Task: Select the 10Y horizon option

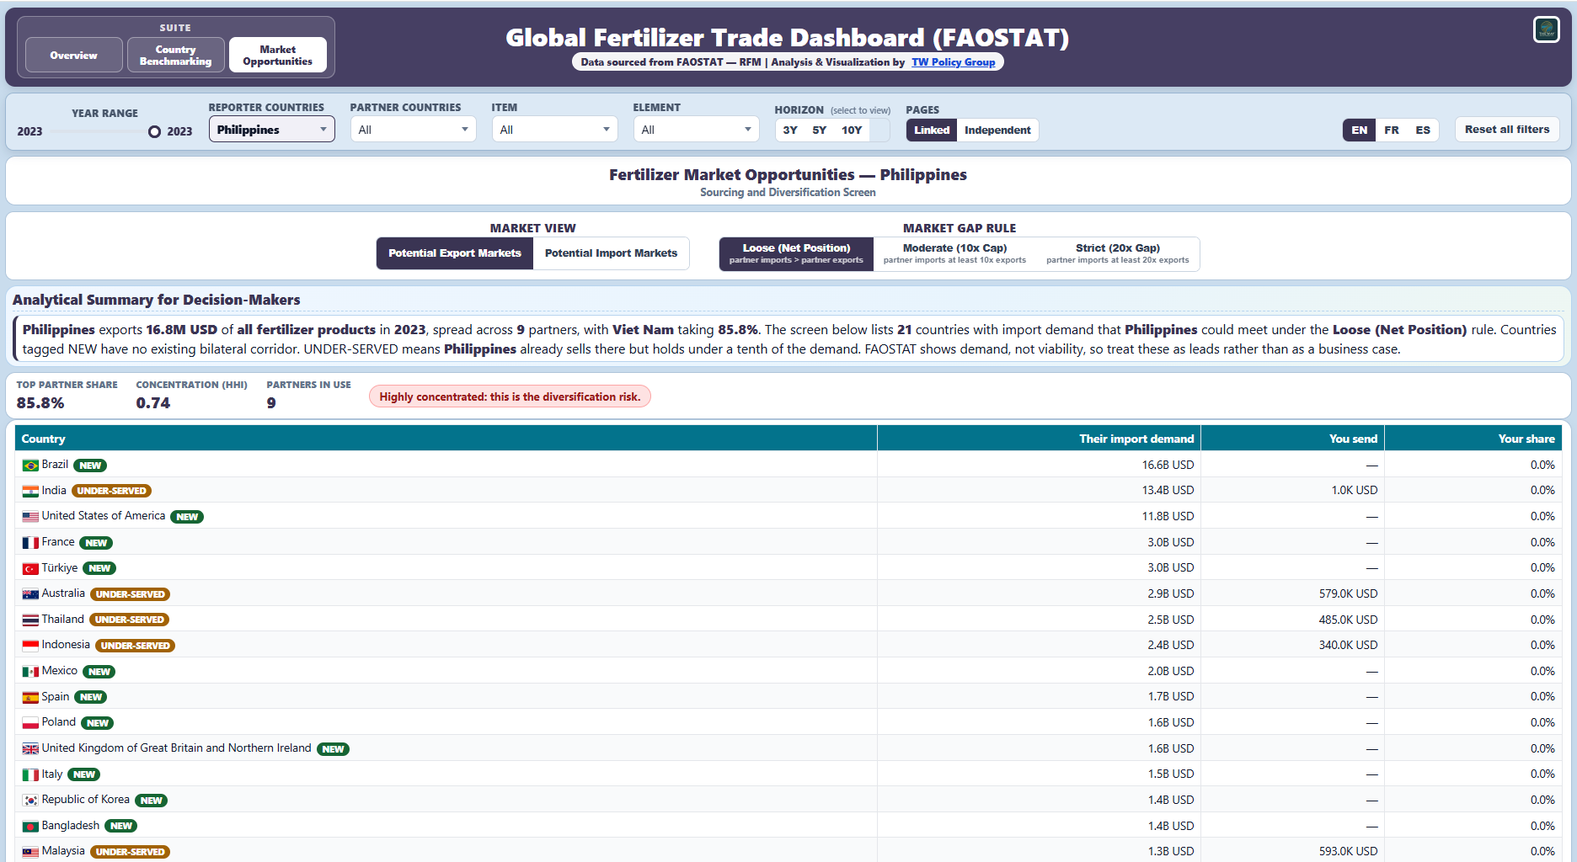Action: 852,130
